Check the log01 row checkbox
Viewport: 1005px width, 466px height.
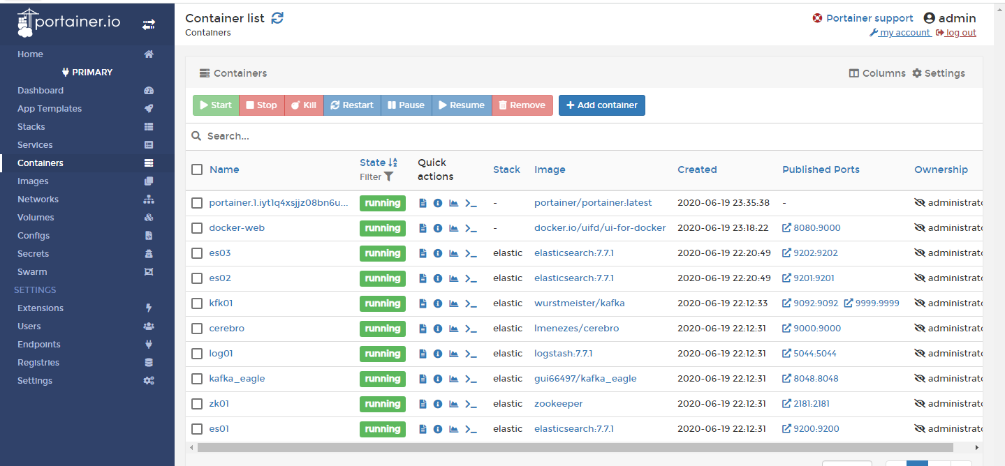pos(197,354)
